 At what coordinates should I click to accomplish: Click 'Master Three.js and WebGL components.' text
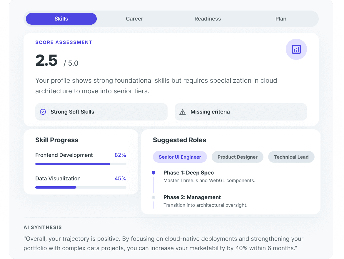pos(209,181)
